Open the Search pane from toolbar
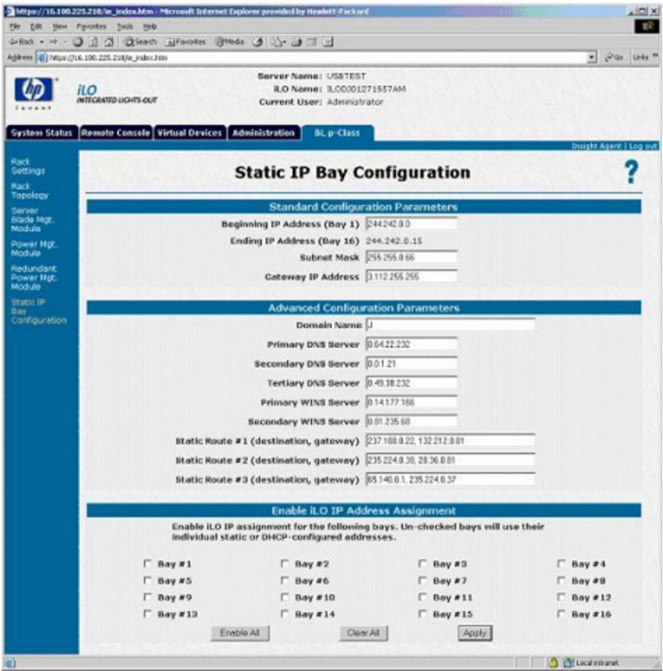The width and height of the screenshot is (663, 671). [x=140, y=42]
